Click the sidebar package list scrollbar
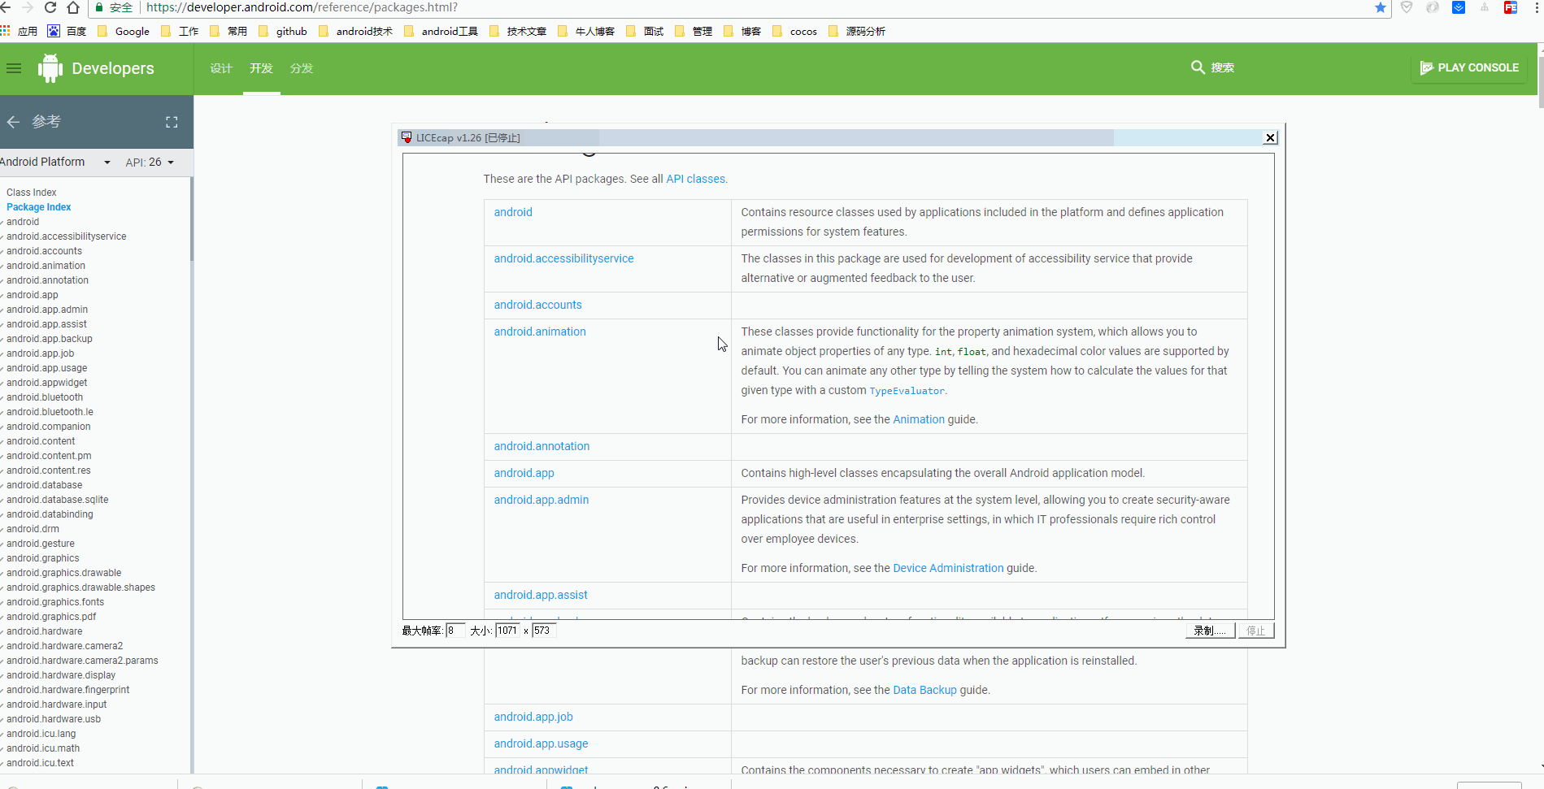 [x=191, y=219]
